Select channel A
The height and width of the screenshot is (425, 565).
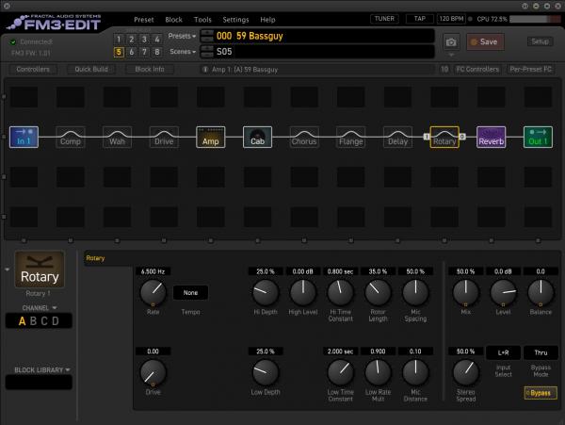tap(23, 321)
